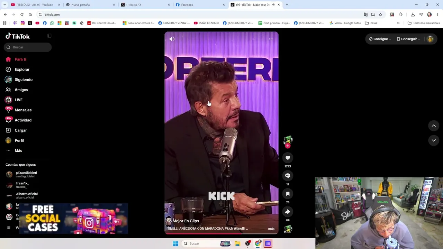The height and width of the screenshot is (249, 443).
Task: Open the IRL Control Cloud bookmark
Action: [x=101, y=23]
